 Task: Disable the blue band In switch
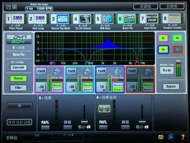point(163,49)
